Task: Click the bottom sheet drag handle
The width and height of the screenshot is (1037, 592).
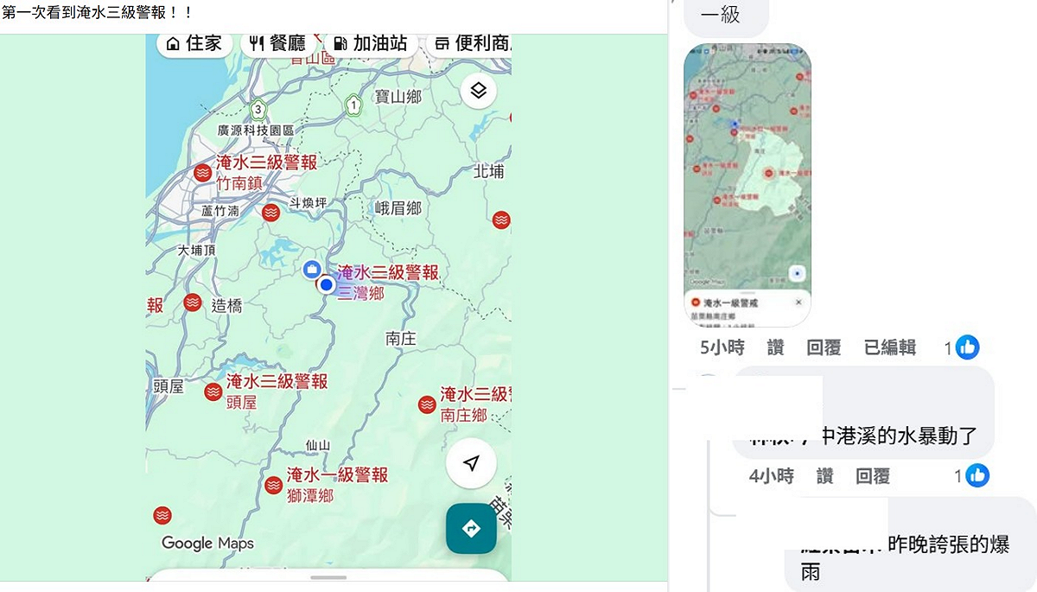Action: coord(328,576)
